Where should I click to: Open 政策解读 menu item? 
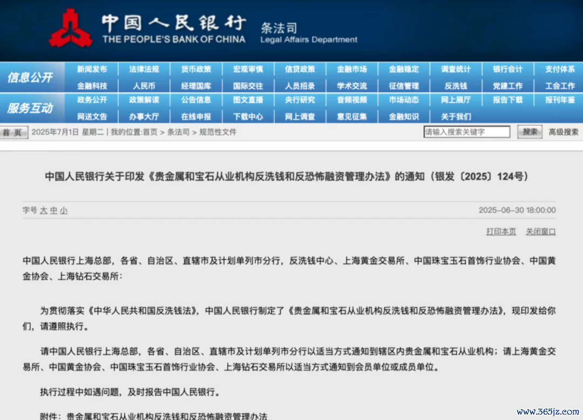pos(144,100)
